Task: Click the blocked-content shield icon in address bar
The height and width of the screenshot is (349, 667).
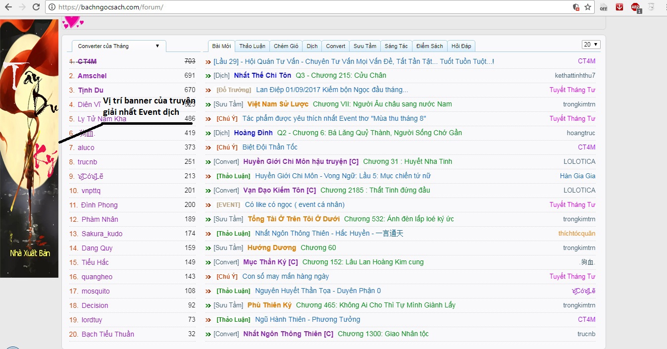Action: coord(576,7)
